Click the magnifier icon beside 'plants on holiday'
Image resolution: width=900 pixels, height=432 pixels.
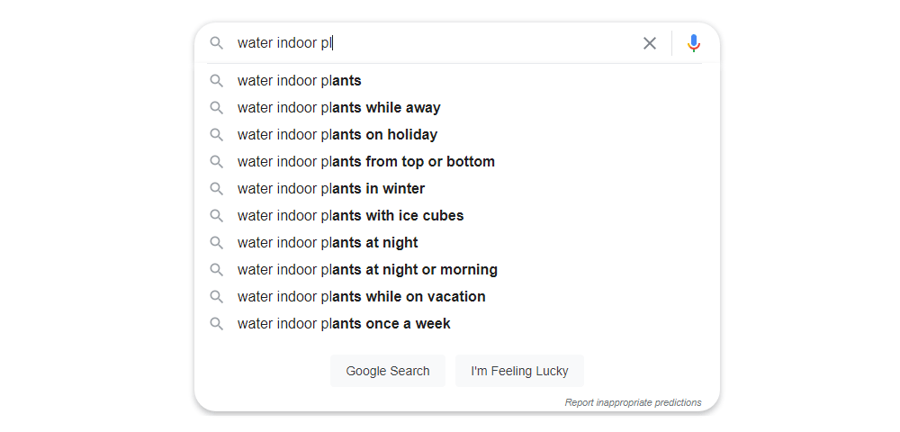[x=216, y=134]
